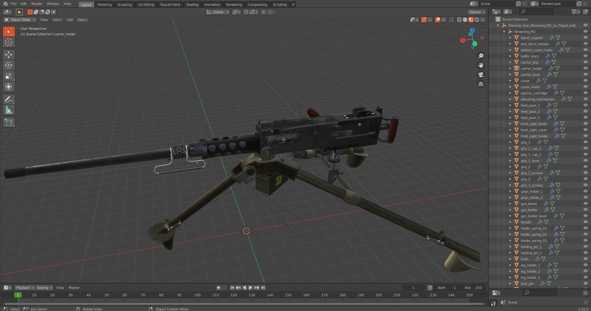Open outliner filter dropdown

click(x=576, y=12)
